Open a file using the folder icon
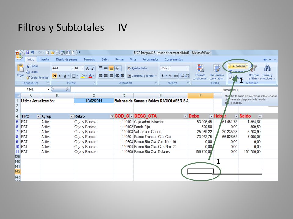The height and width of the screenshot is (219, 293). (x=52, y=53)
